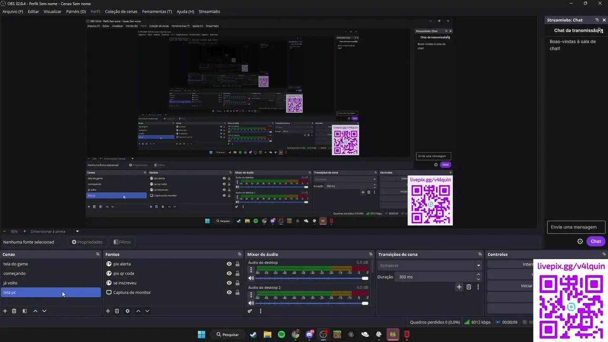Add a new scene in Cenas panel
608x342 pixels.
pyautogui.click(x=5, y=311)
